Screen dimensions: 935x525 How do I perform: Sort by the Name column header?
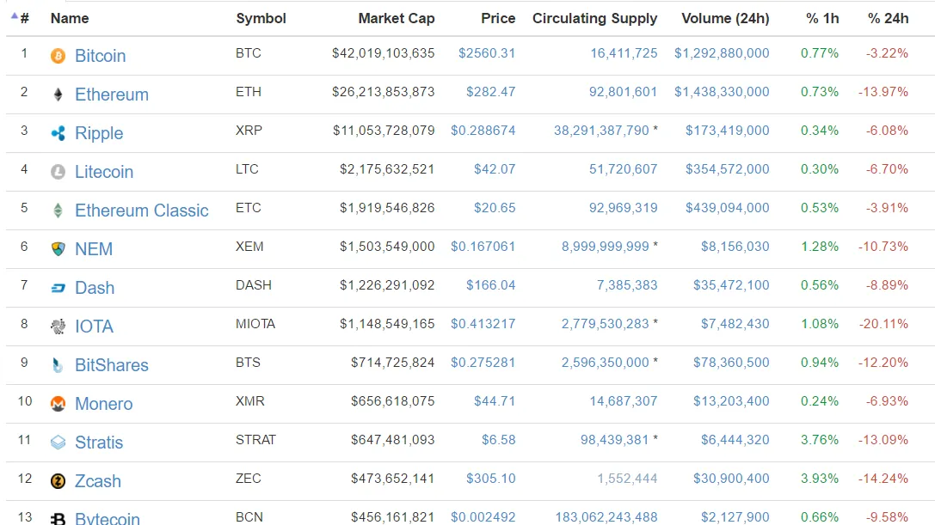[x=70, y=18]
